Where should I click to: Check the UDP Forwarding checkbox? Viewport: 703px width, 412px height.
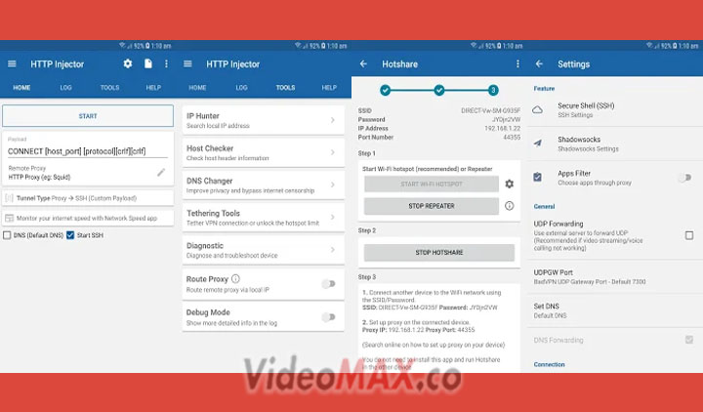[689, 235]
